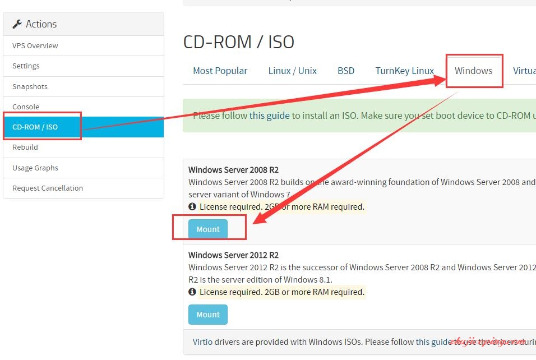
Task: Switch to the Most Popular tab
Action: pos(220,71)
